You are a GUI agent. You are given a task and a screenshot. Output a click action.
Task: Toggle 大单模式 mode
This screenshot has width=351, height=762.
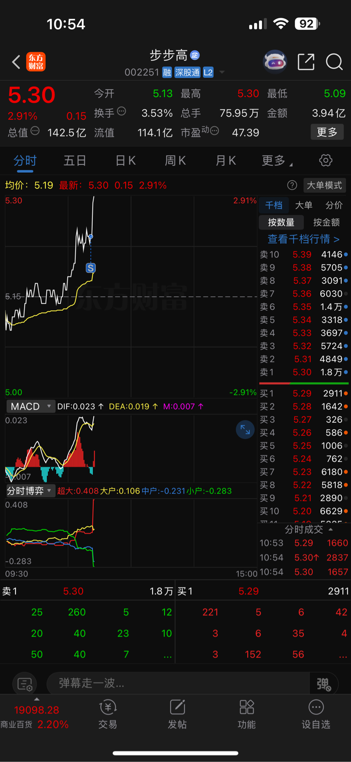324,185
